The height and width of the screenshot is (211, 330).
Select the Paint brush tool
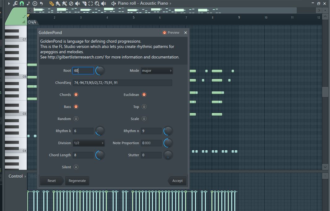click(58, 3)
